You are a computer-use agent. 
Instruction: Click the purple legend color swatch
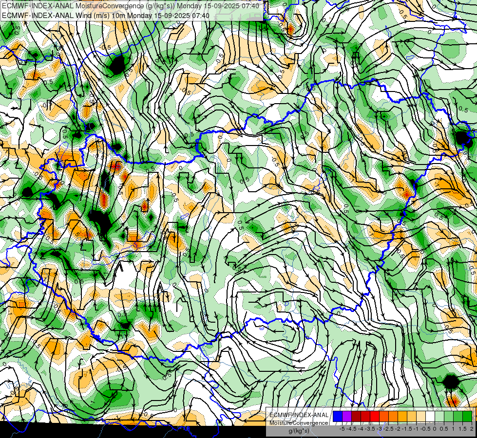pos(347,417)
